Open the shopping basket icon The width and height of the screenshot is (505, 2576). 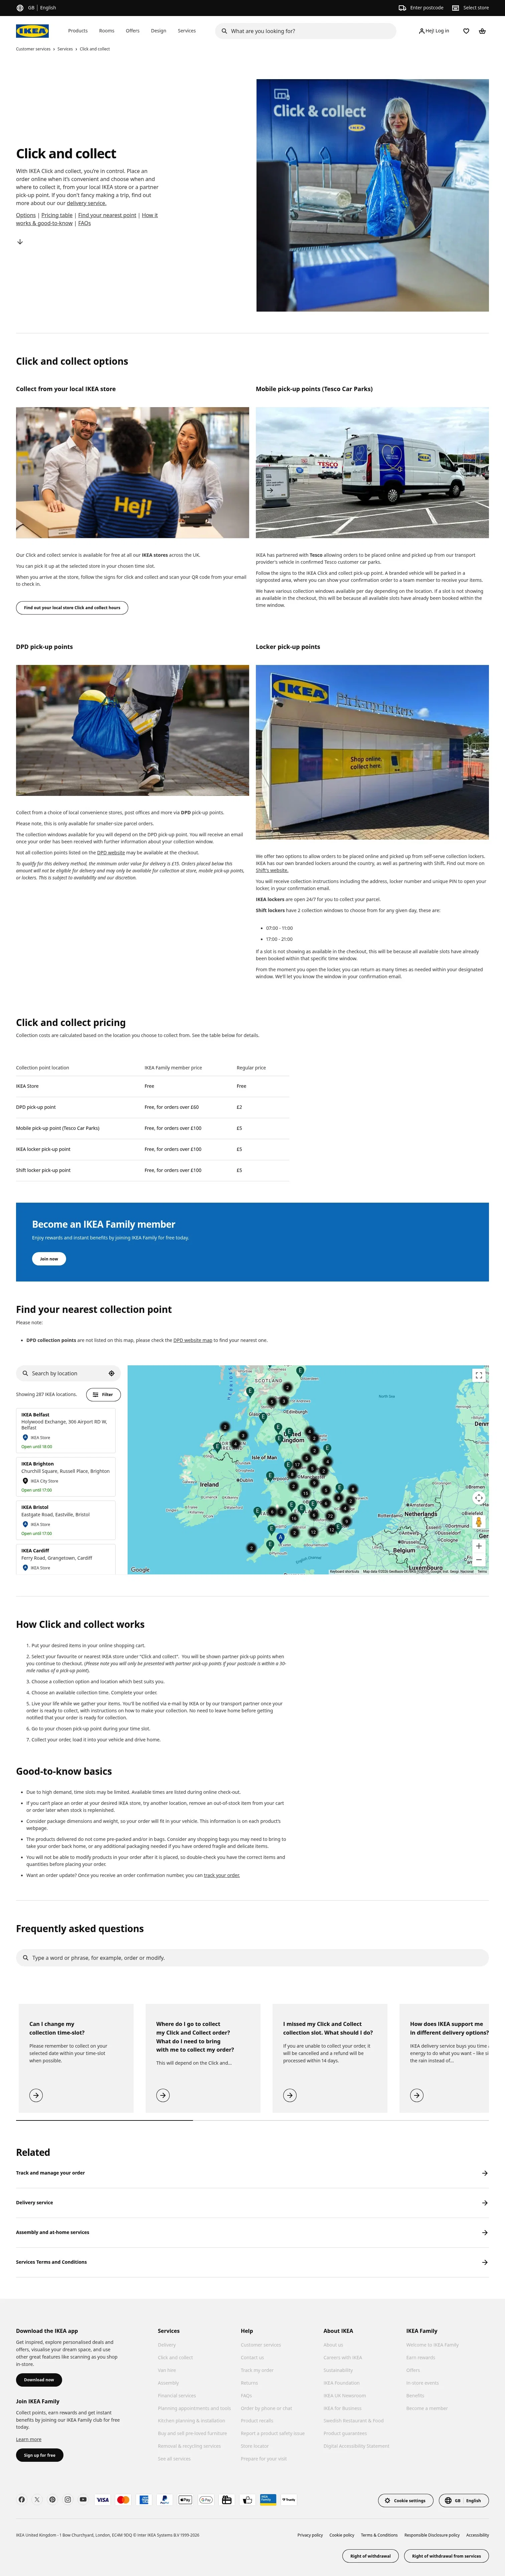(482, 31)
